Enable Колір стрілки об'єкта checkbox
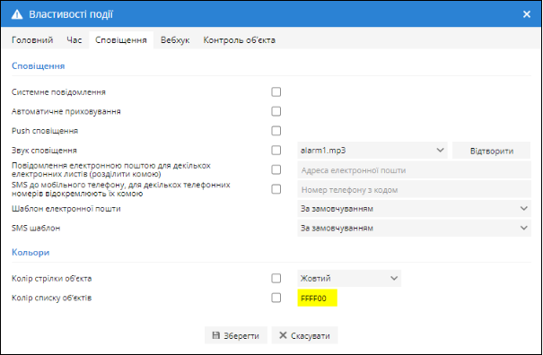Image resolution: width=543 pixels, height=355 pixels. tap(276, 278)
